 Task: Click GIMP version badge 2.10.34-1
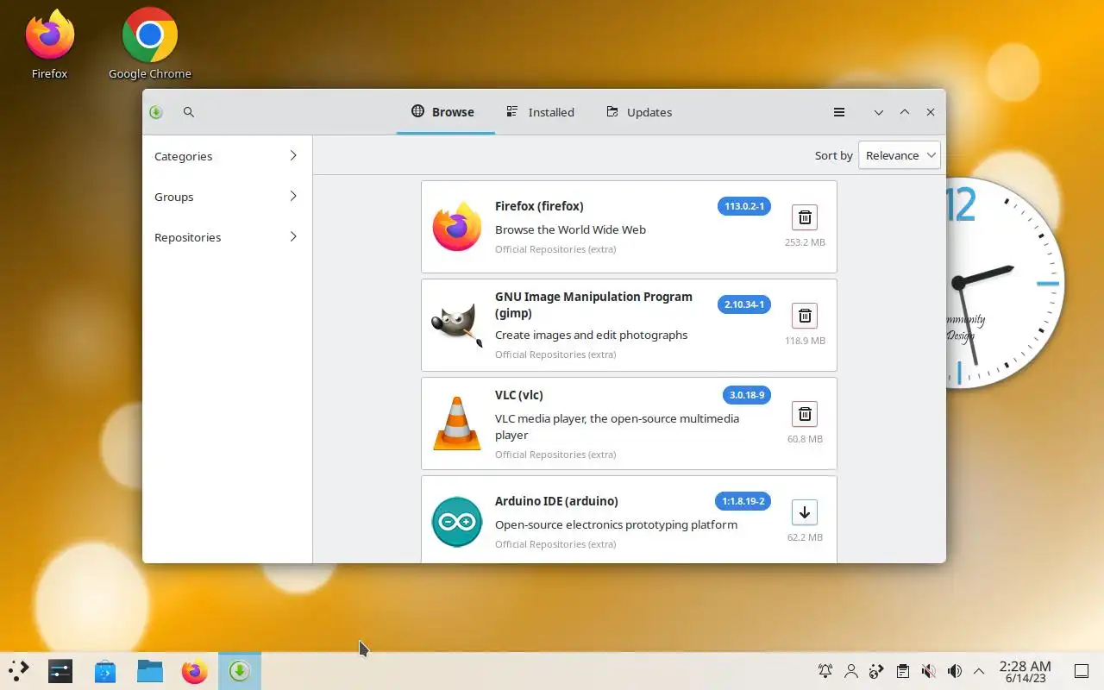(744, 304)
